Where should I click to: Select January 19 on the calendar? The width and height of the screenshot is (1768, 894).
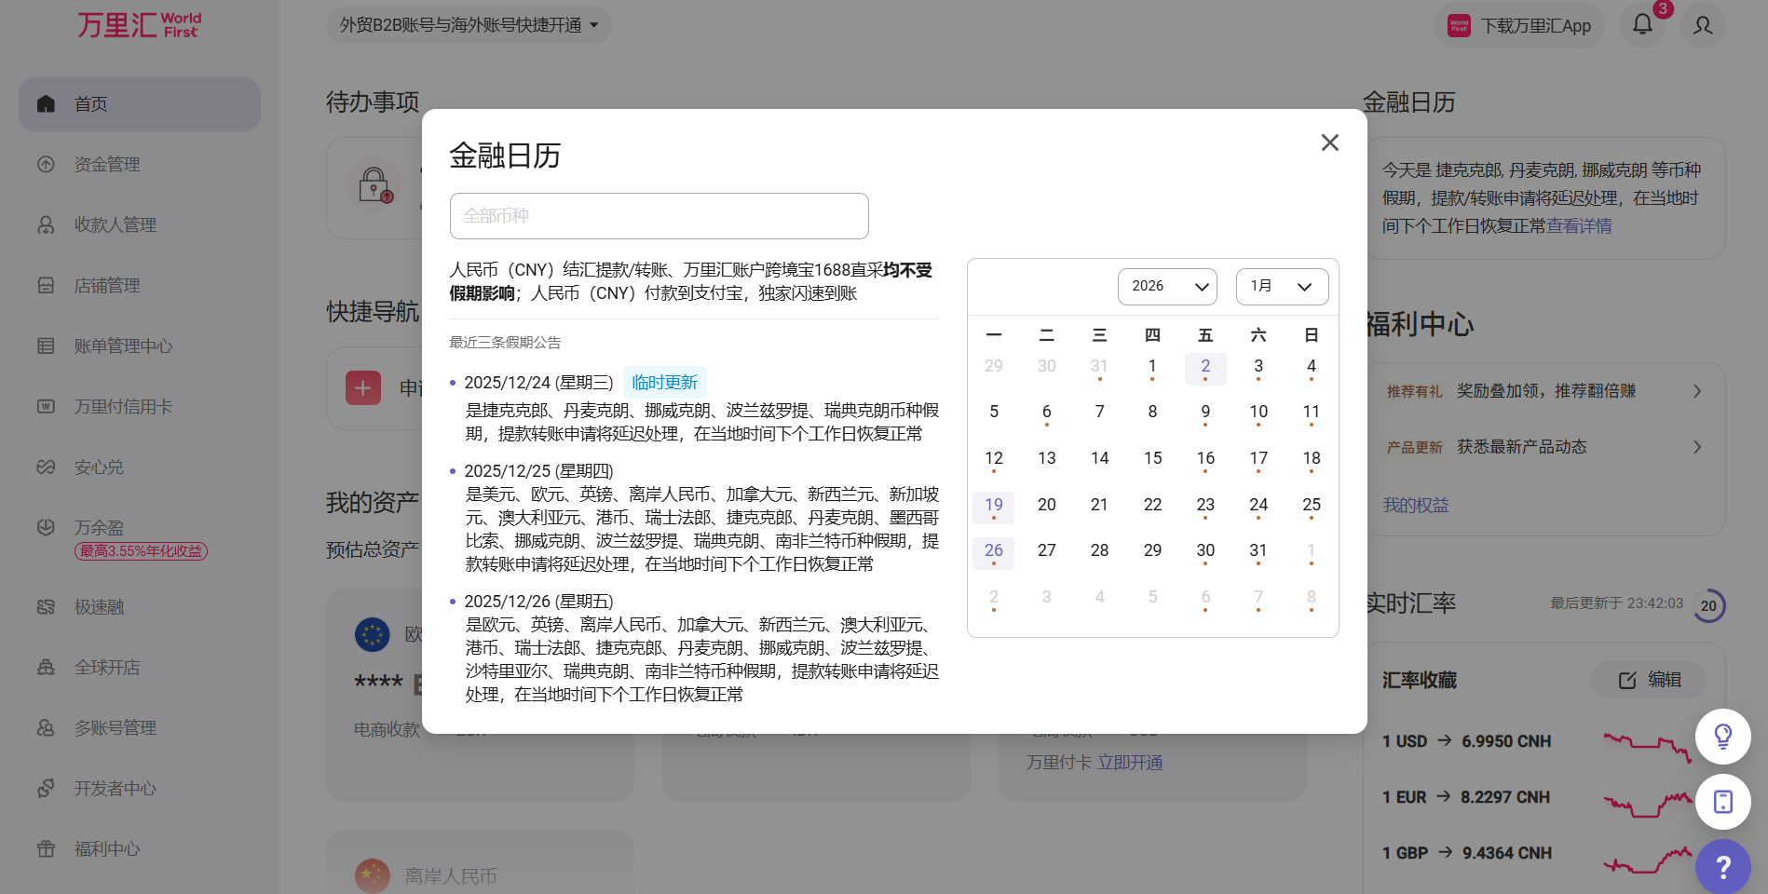coord(994,506)
